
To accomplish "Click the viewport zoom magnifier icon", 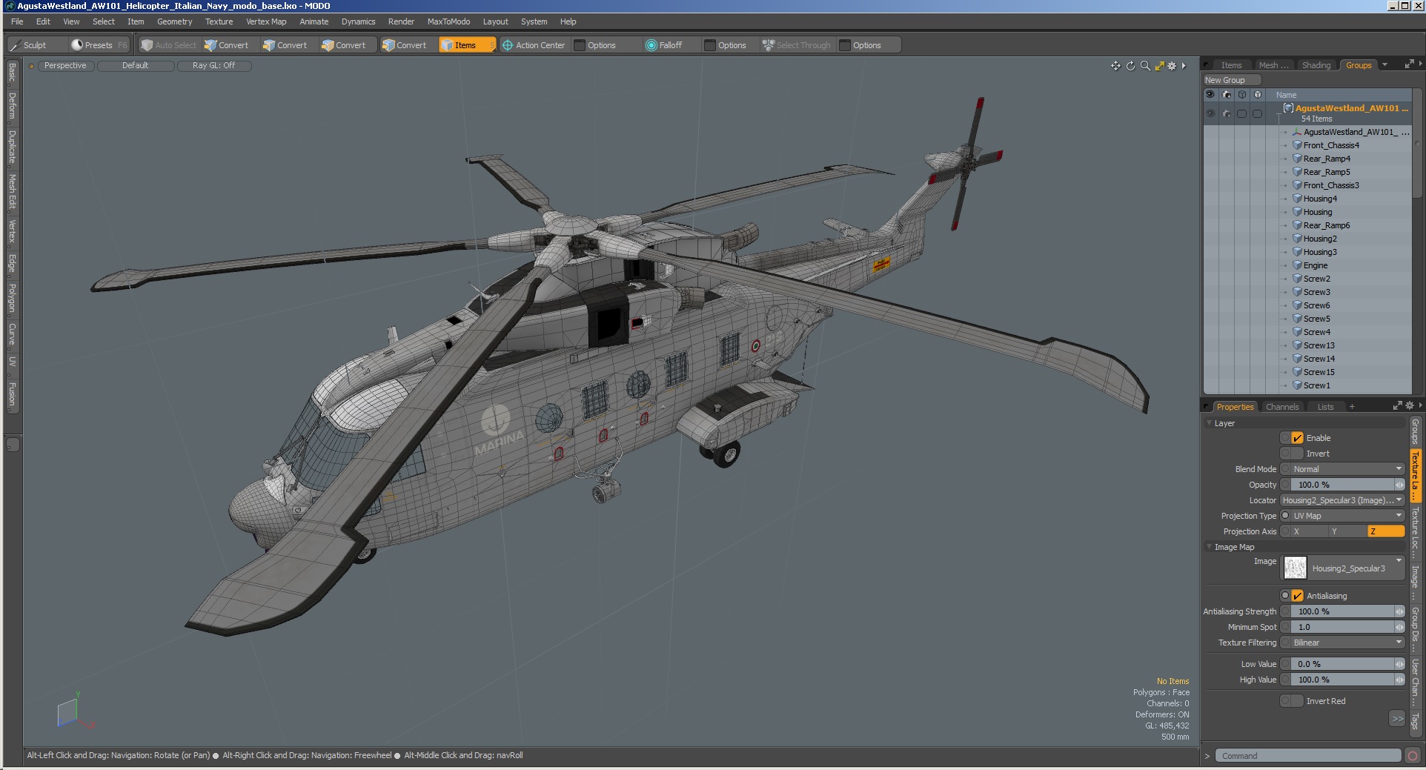I will click(1145, 66).
